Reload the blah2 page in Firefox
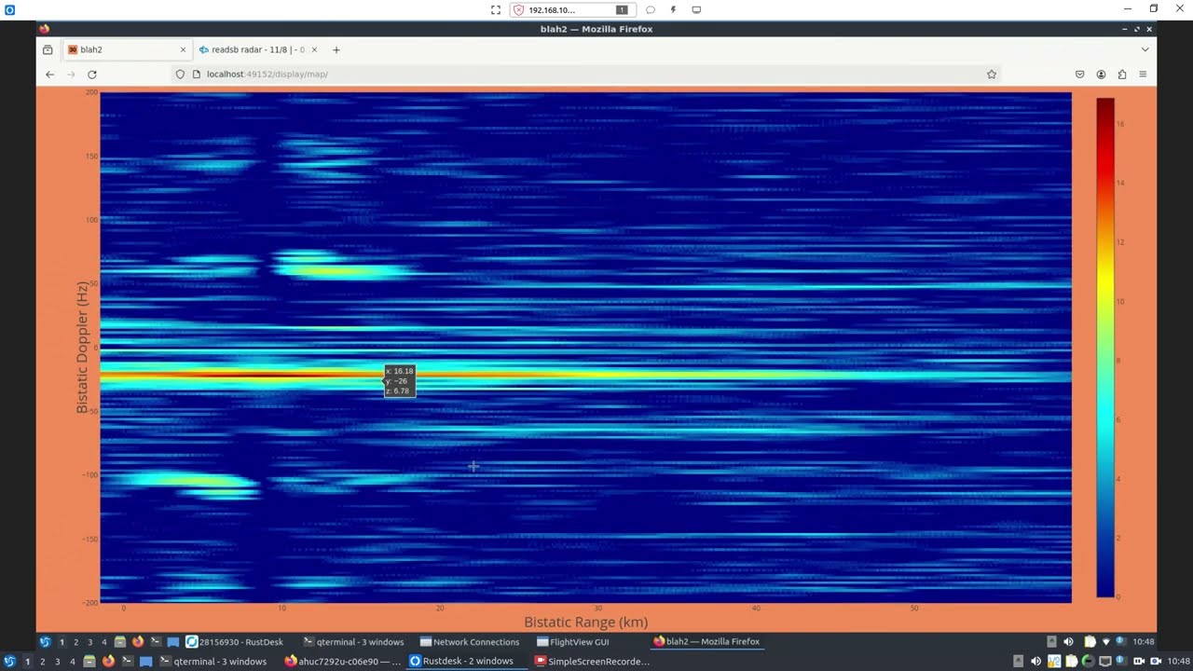Image resolution: width=1193 pixels, height=671 pixels. (x=92, y=75)
